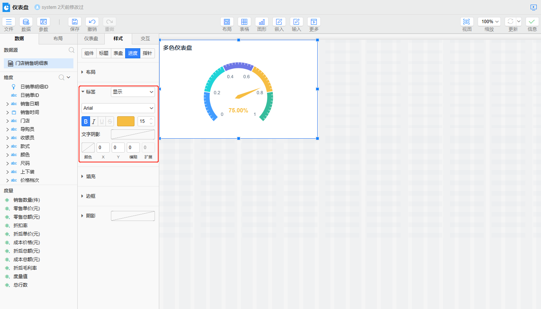Open the Arial font family dropdown
The image size is (541, 309).
pos(118,108)
